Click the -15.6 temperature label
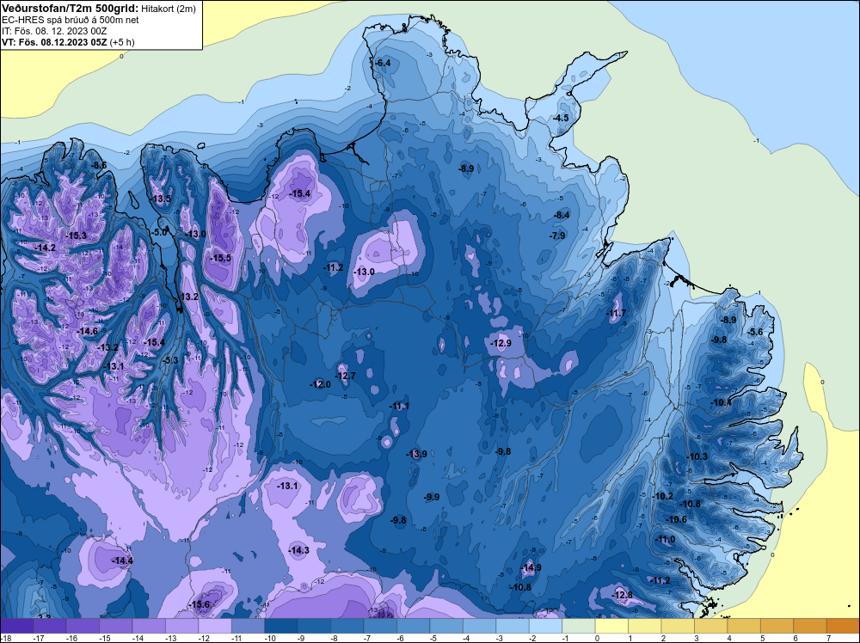 coord(200,604)
